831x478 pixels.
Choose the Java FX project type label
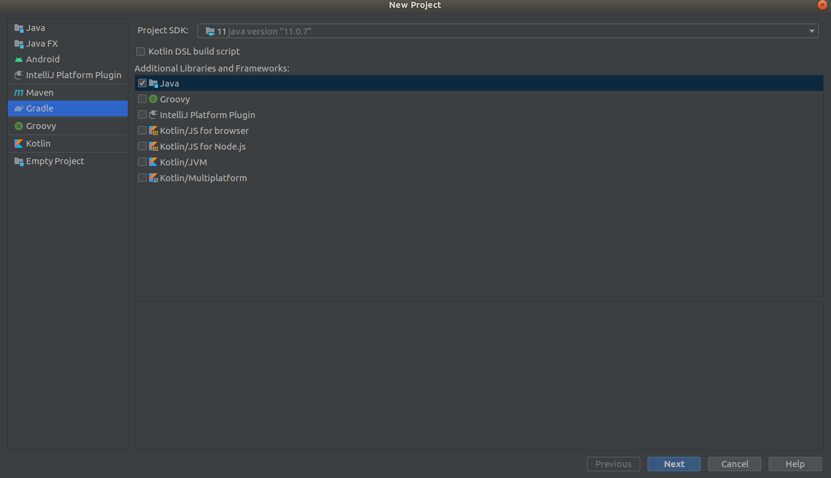(x=42, y=44)
